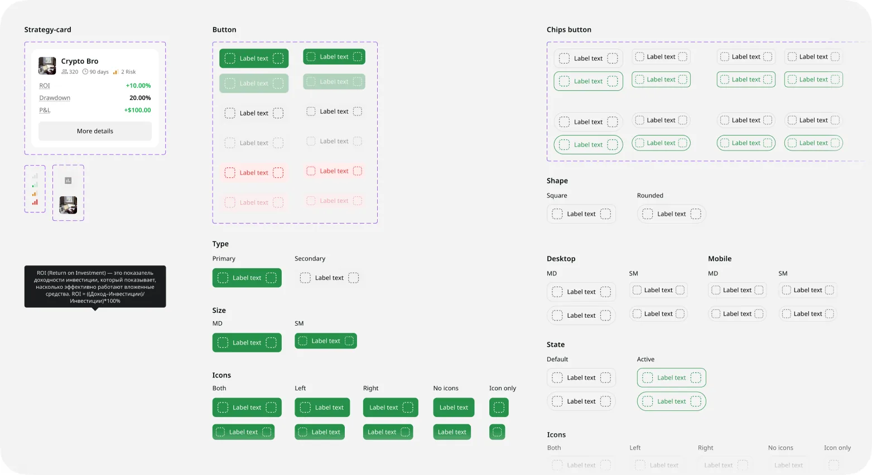Click the Strategy-card section heading

pos(48,30)
